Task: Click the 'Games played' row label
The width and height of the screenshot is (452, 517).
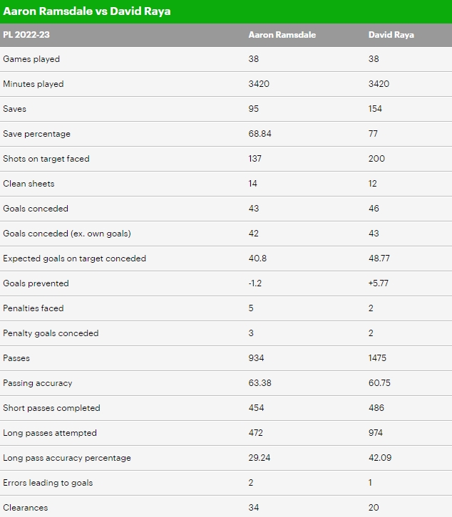Action: tap(31, 59)
